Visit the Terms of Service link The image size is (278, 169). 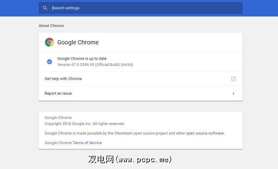click(x=87, y=143)
